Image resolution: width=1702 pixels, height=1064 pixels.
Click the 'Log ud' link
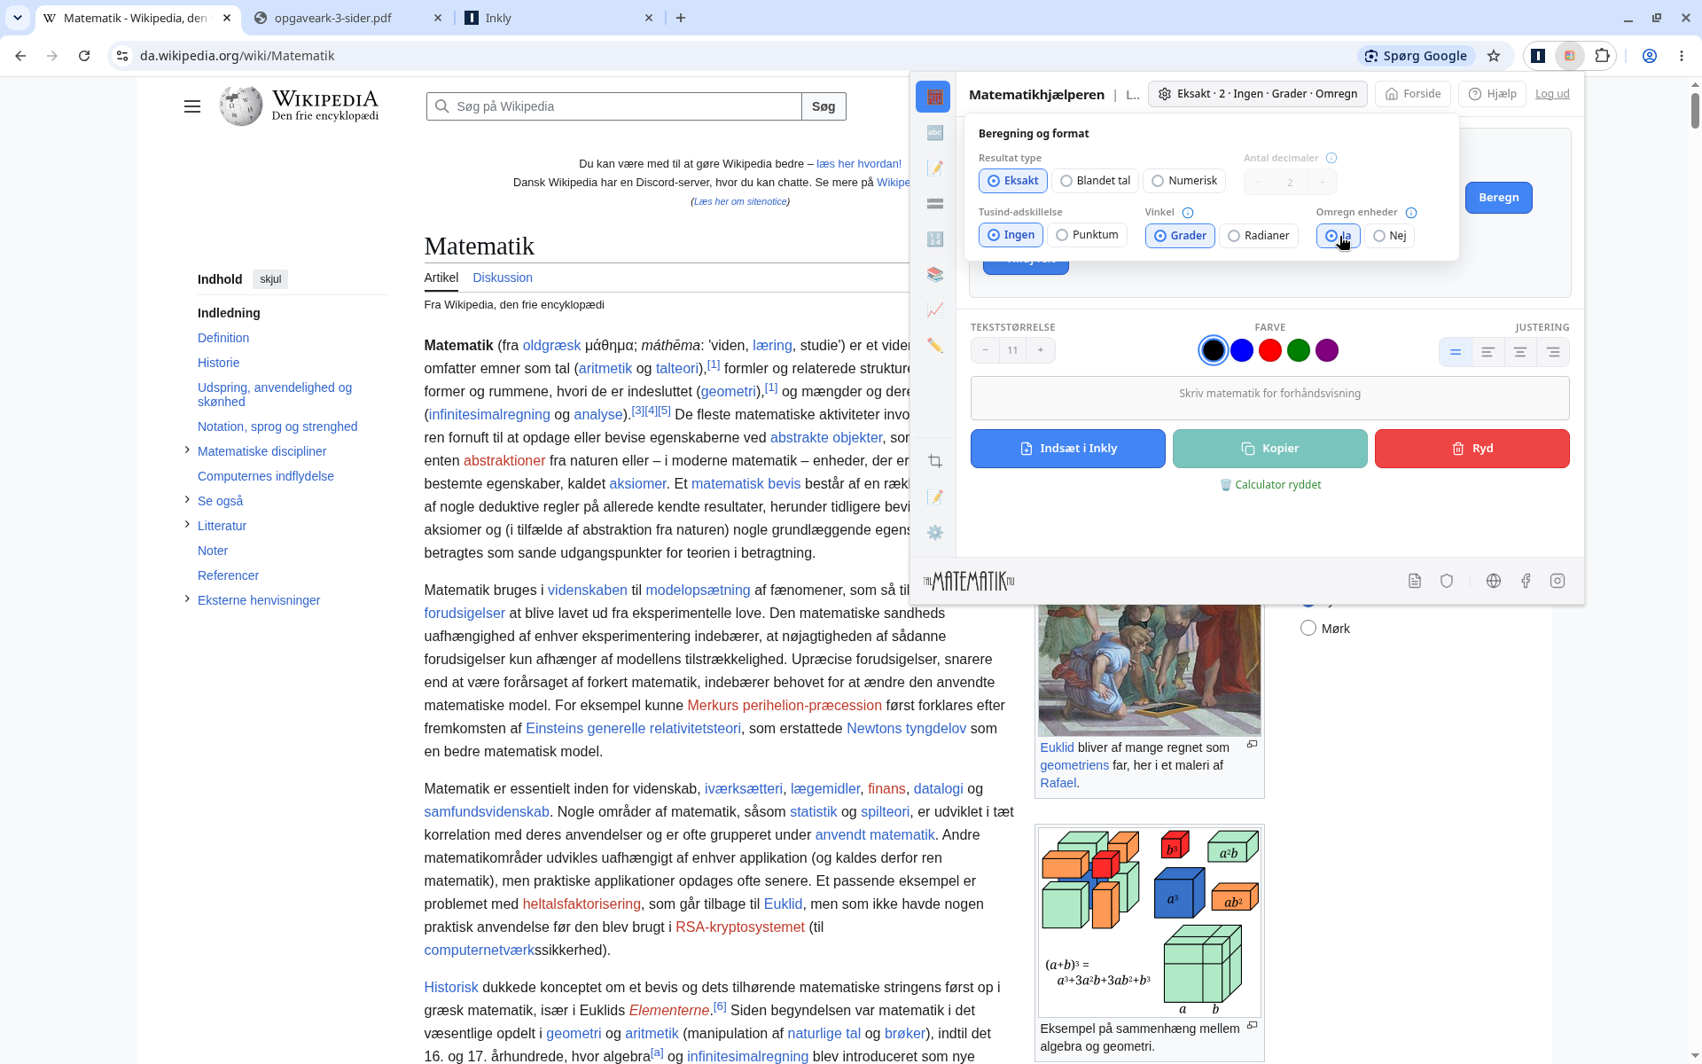pos(1552,94)
